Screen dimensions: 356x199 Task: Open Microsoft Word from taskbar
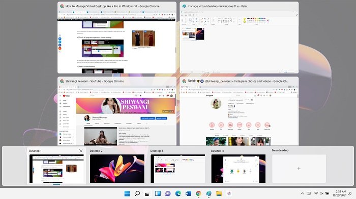tap(188, 193)
